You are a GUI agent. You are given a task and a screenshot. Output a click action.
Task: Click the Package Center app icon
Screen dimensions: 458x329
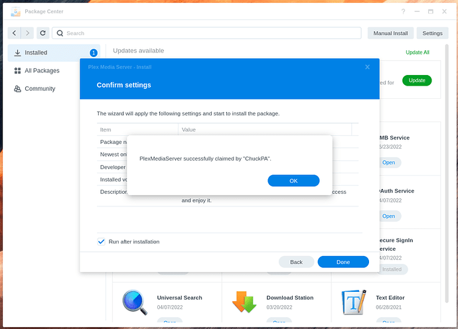[15, 11]
